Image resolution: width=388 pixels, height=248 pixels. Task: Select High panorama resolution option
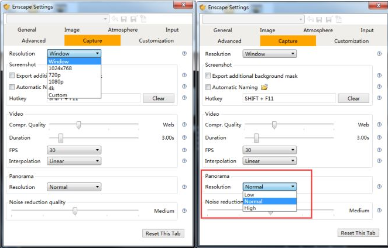click(x=270, y=208)
